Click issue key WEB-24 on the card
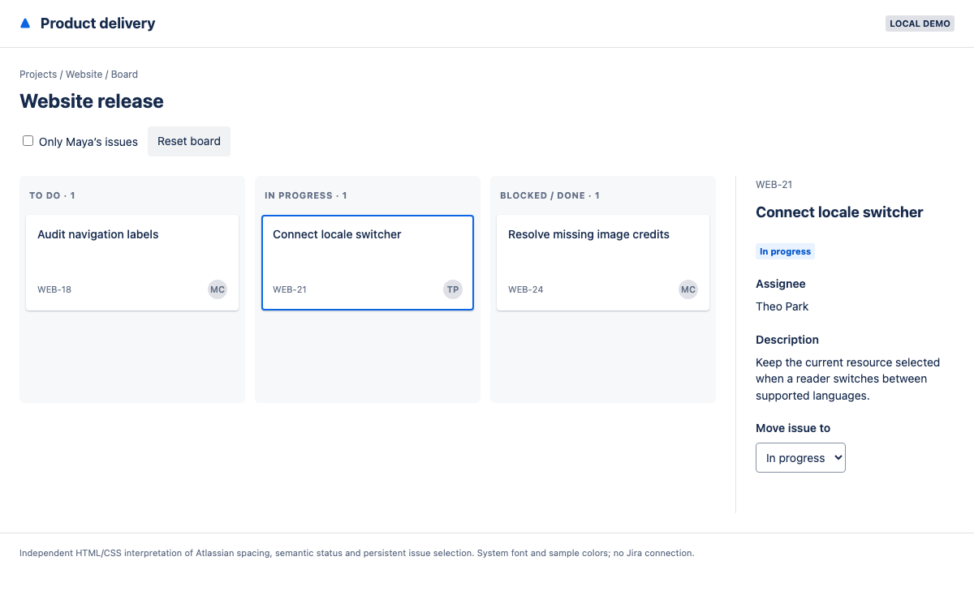The width and height of the screenshot is (974, 608). tap(526, 289)
